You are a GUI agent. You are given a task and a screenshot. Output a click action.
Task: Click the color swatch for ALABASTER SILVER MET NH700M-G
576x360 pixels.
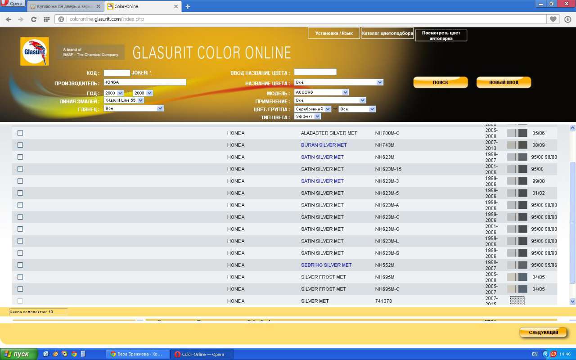coord(517,133)
